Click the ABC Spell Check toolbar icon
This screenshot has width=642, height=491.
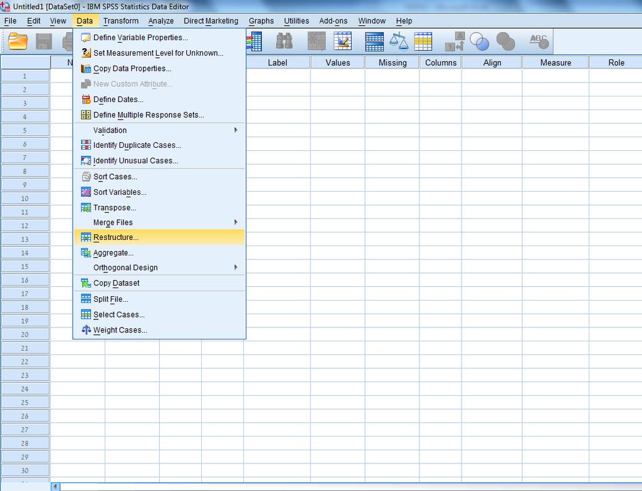point(539,41)
